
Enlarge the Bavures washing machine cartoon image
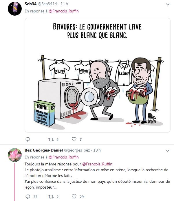(x=98, y=75)
